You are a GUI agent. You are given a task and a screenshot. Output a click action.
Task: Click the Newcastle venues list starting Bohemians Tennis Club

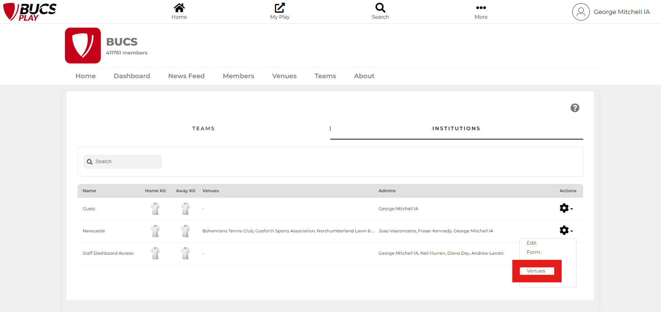click(288, 231)
